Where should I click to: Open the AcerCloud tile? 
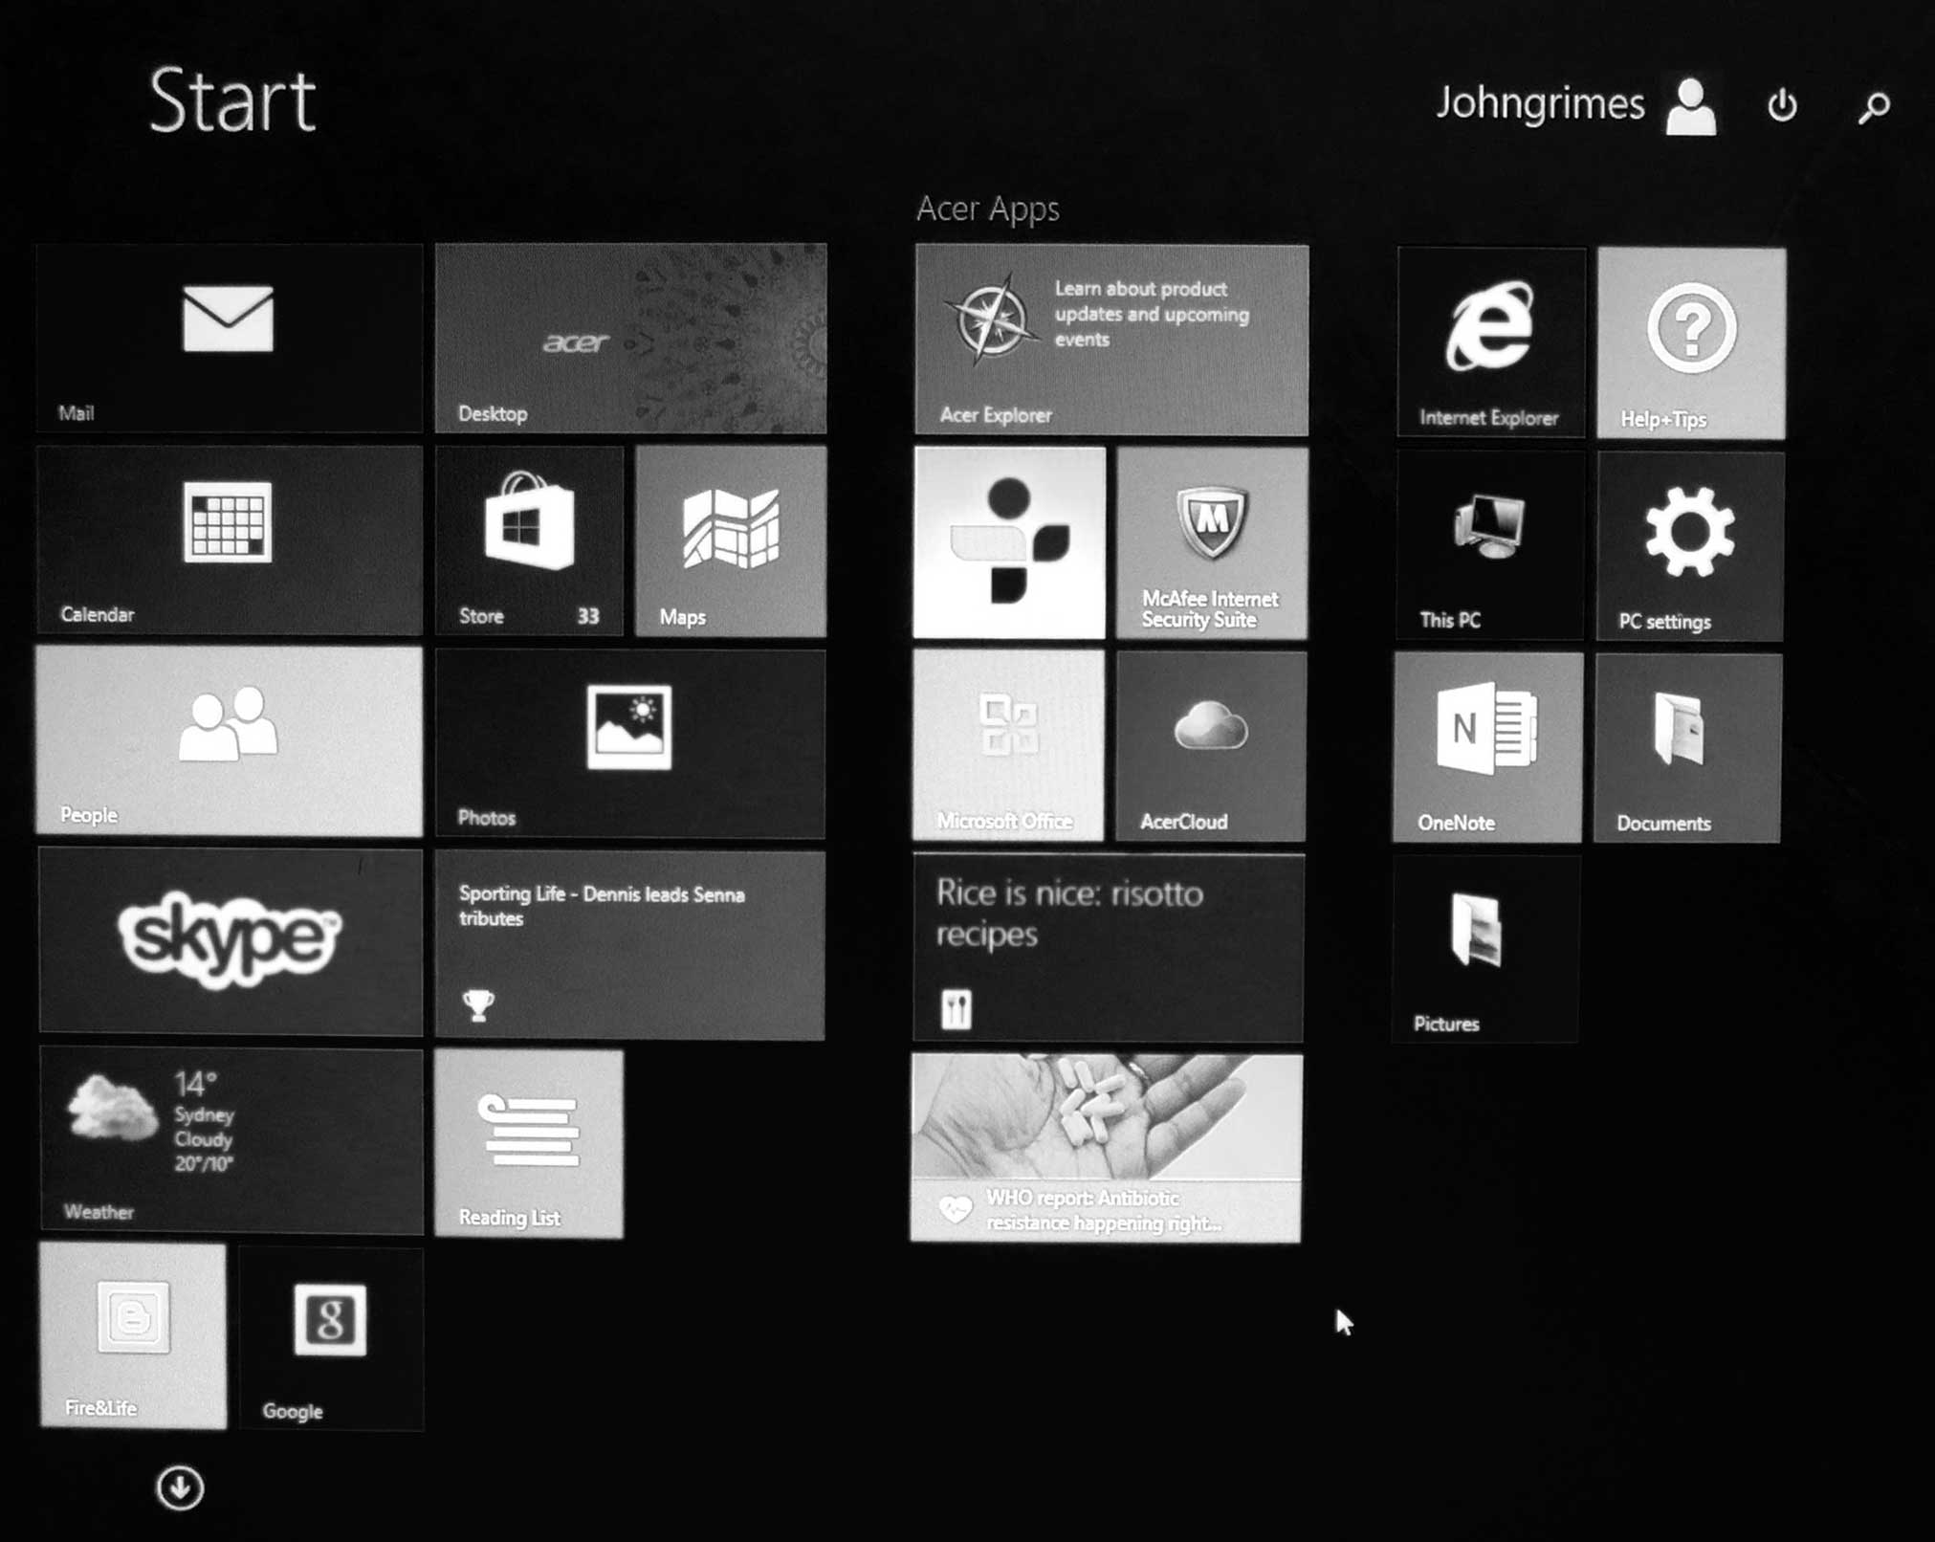tap(1211, 746)
